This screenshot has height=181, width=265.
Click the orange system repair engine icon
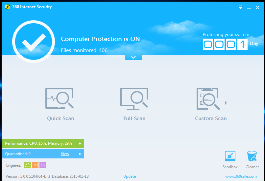(35, 165)
